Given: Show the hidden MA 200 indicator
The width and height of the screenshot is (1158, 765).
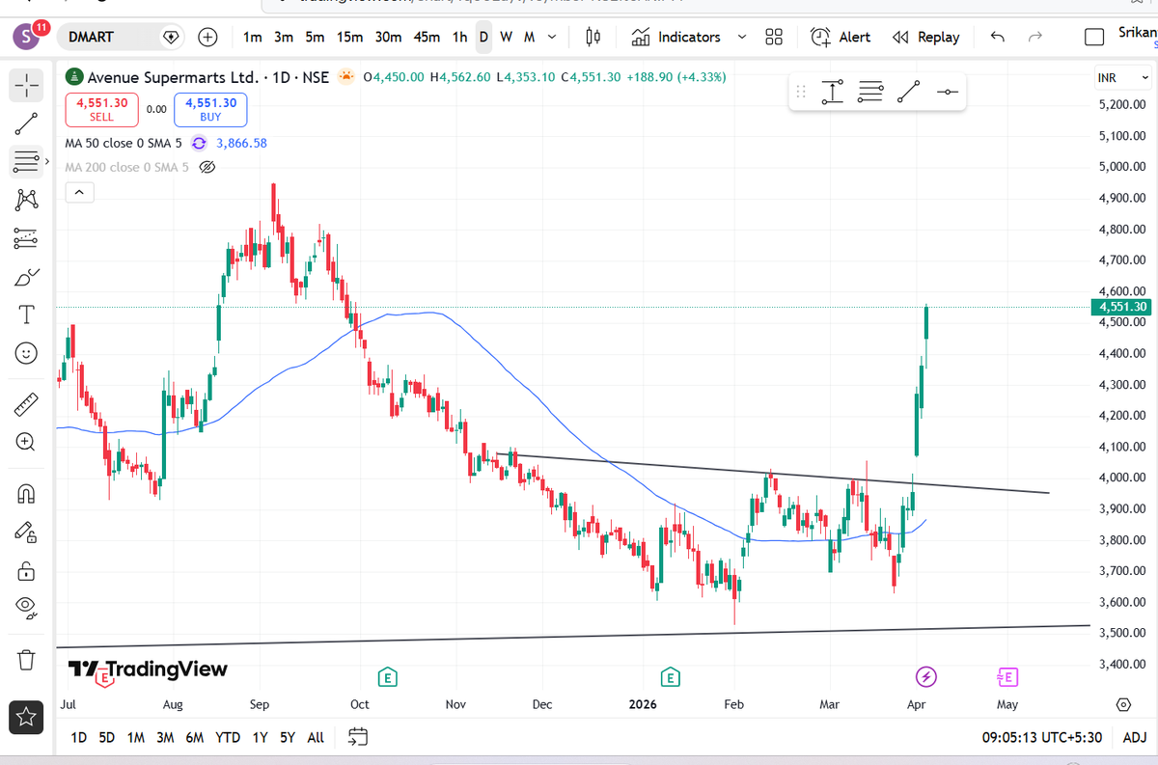Looking at the screenshot, I should pyautogui.click(x=207, y=167).
